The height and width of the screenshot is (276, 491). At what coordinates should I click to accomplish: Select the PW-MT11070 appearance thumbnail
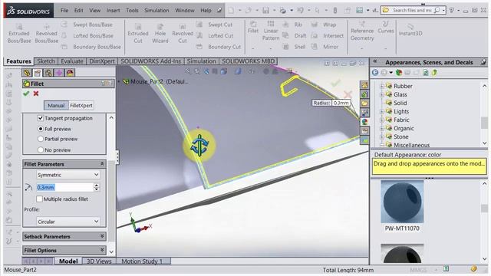tap(402, 202)
